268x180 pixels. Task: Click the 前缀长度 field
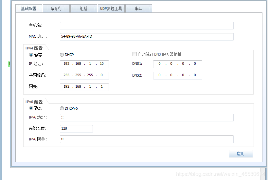(x=76, y=129)
